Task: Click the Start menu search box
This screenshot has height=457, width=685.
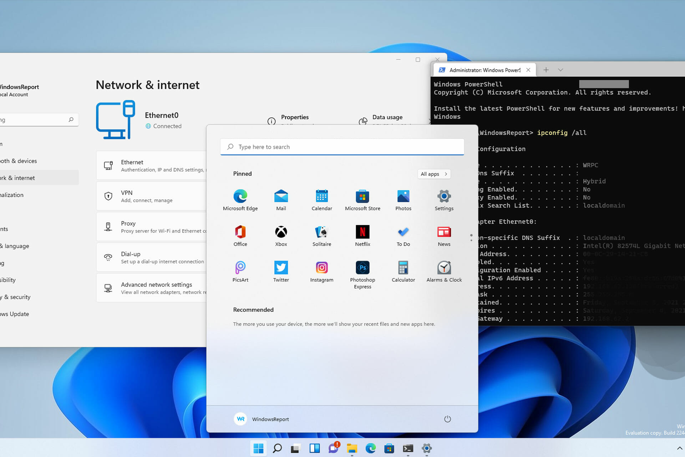Action: click(x=342, y=147)
